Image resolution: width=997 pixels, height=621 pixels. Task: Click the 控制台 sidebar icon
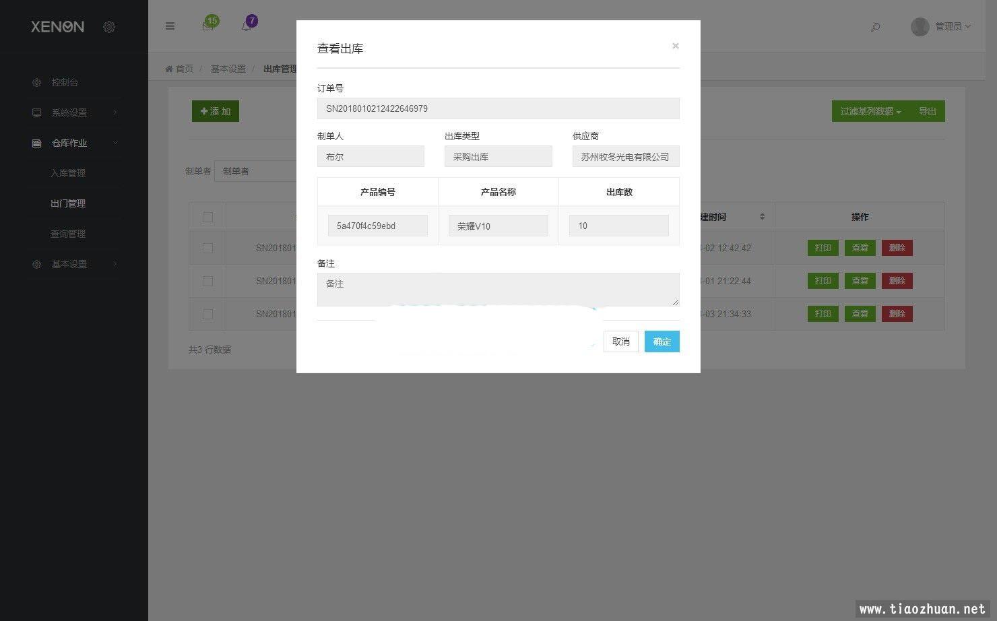point(37,82)
